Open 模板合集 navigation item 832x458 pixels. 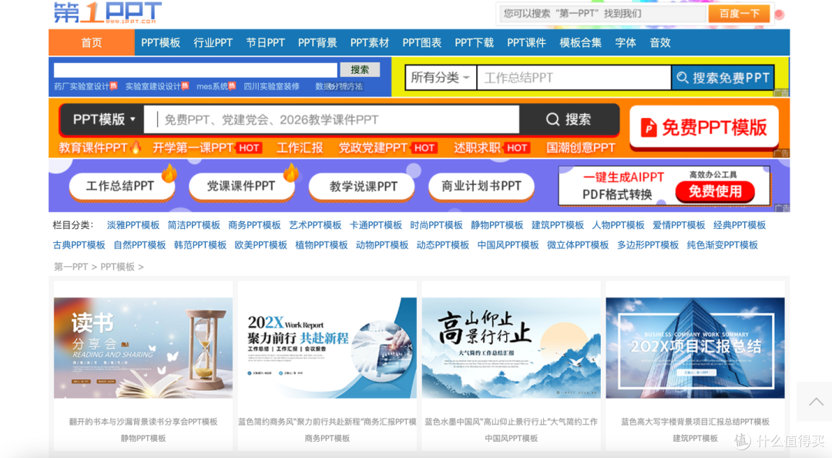point(581,42)
